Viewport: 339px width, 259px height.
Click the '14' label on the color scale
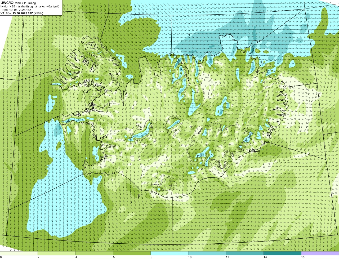coord(265,257)
